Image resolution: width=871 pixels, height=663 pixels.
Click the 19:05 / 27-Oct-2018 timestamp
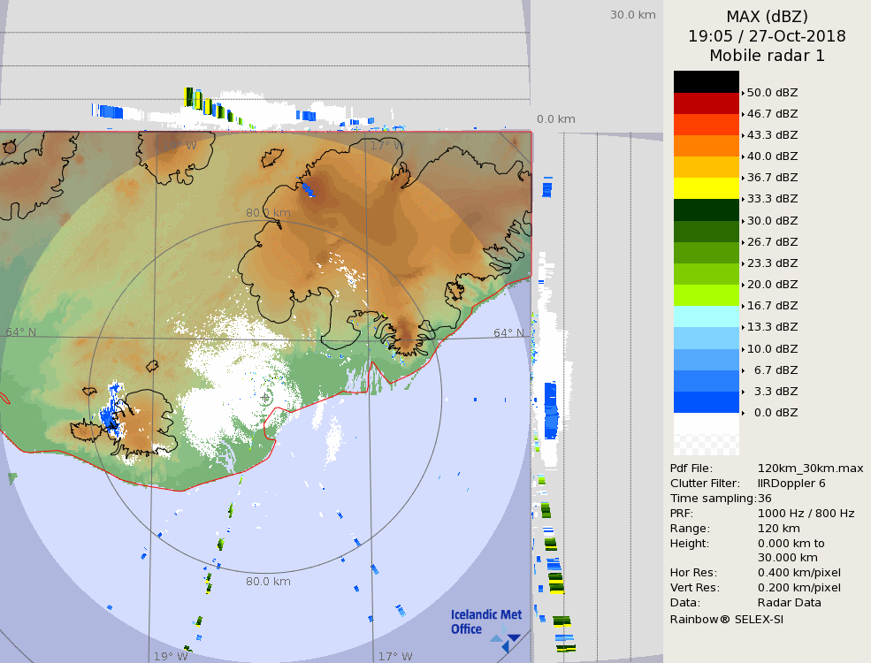(x=767, y=36)
